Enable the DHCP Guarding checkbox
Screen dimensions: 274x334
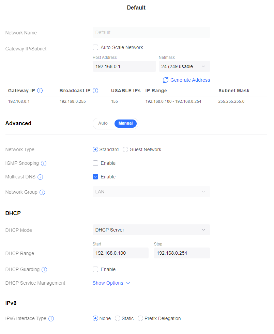click(x=95, y=269)
